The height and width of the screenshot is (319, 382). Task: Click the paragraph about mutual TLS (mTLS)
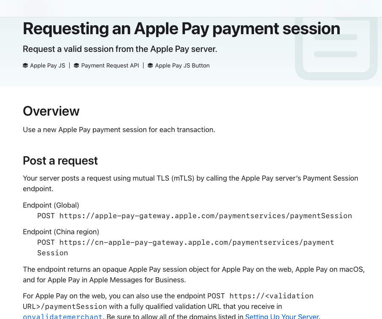(x=190, y=184)
